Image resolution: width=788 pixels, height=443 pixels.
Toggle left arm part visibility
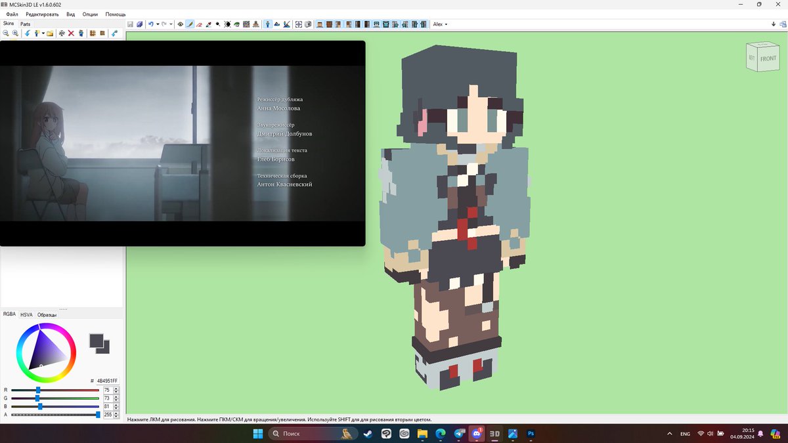pos(349,24)
